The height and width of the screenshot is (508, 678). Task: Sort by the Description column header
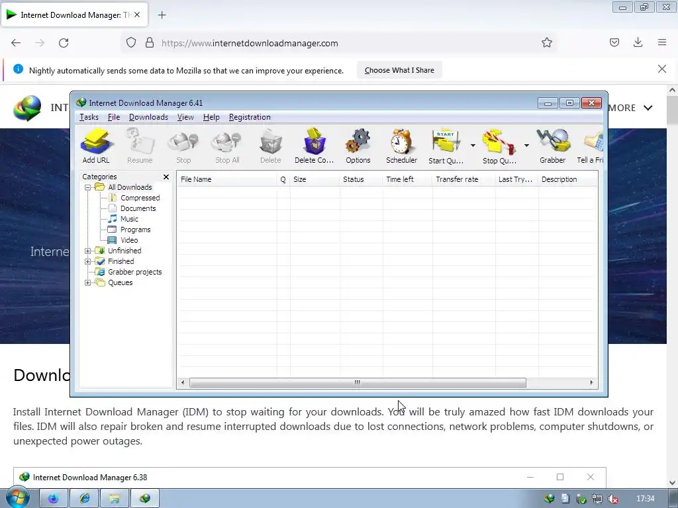567,179
